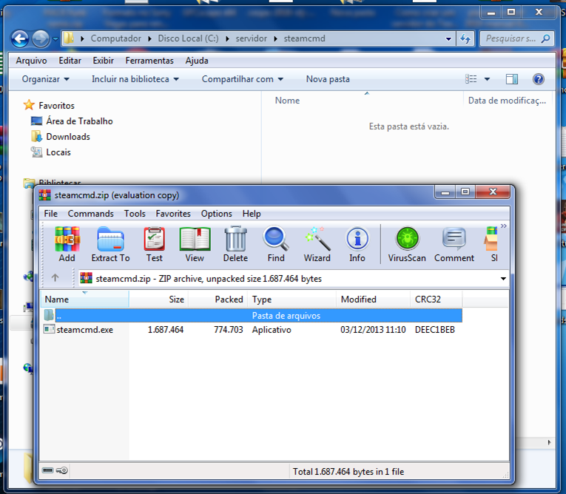Screen dimensions: 566x494
Task: Open Explorer Editar menu
Action: (x=70, y=60)
